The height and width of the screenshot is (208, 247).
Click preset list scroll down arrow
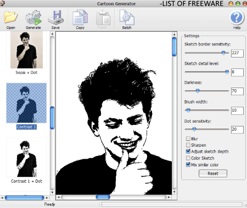click(x=52, y=192)
